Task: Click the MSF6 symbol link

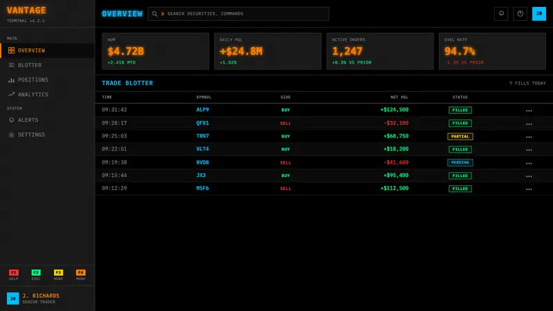Action: tap(203, 188)
